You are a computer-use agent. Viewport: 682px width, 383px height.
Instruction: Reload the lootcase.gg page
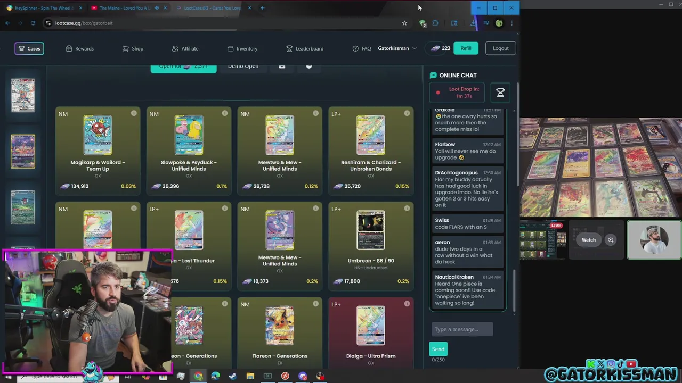pyautogui.click(x=33, y=23)
